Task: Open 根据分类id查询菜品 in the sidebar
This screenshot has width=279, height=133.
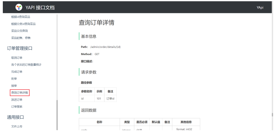Action: pyautogui.click(x=23, y=24)
